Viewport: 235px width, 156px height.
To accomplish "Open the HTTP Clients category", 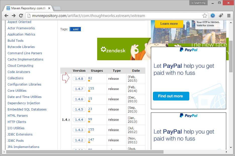I will (17, 122).
